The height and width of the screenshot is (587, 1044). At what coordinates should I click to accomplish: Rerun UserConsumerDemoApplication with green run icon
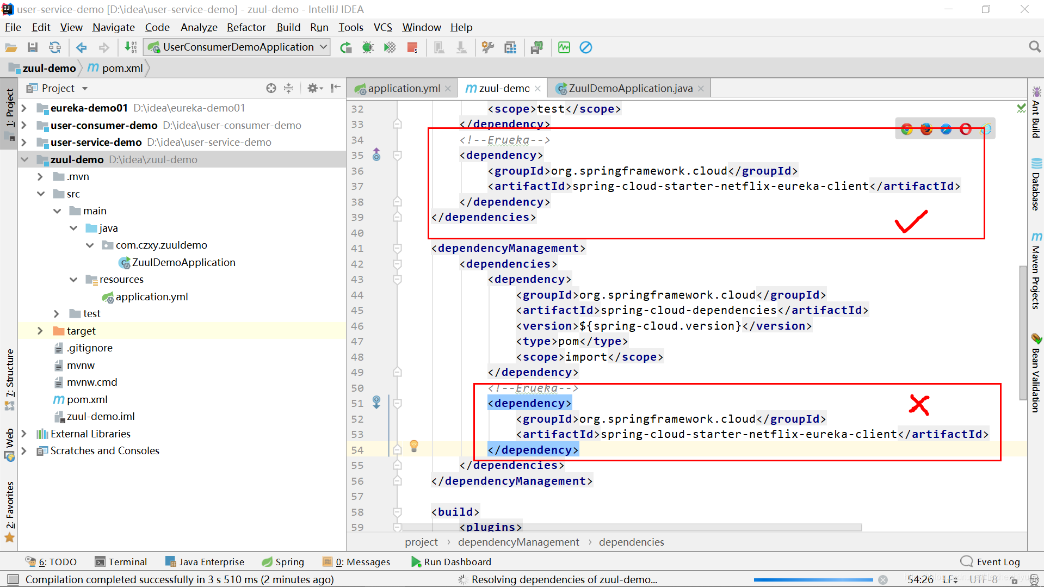point(345,47)
